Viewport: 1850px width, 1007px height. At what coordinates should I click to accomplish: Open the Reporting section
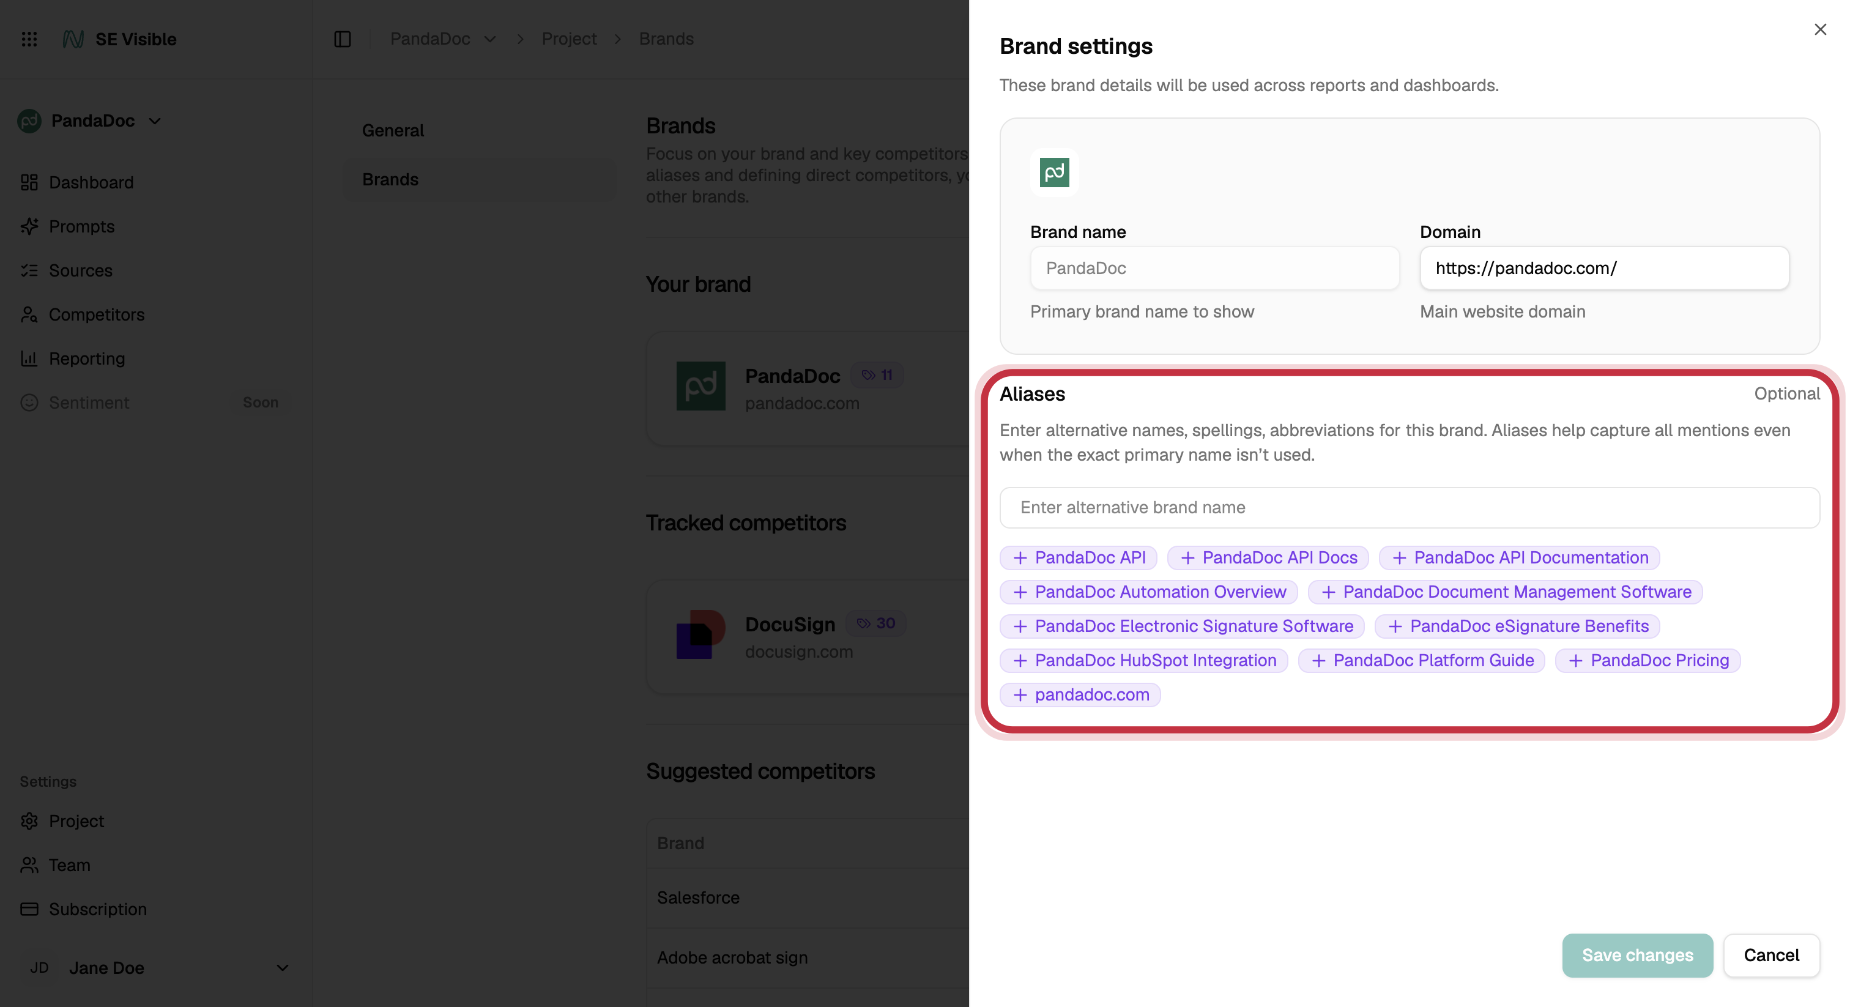click(x=87, y=359)
